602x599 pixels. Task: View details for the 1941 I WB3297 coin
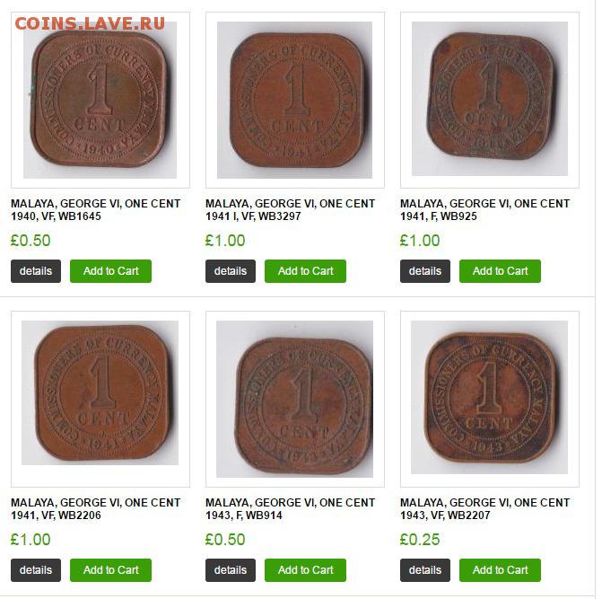pos(231,271)
